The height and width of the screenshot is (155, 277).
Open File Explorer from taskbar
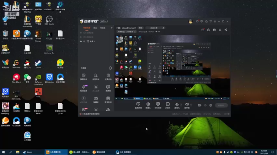tap(18, 152)
